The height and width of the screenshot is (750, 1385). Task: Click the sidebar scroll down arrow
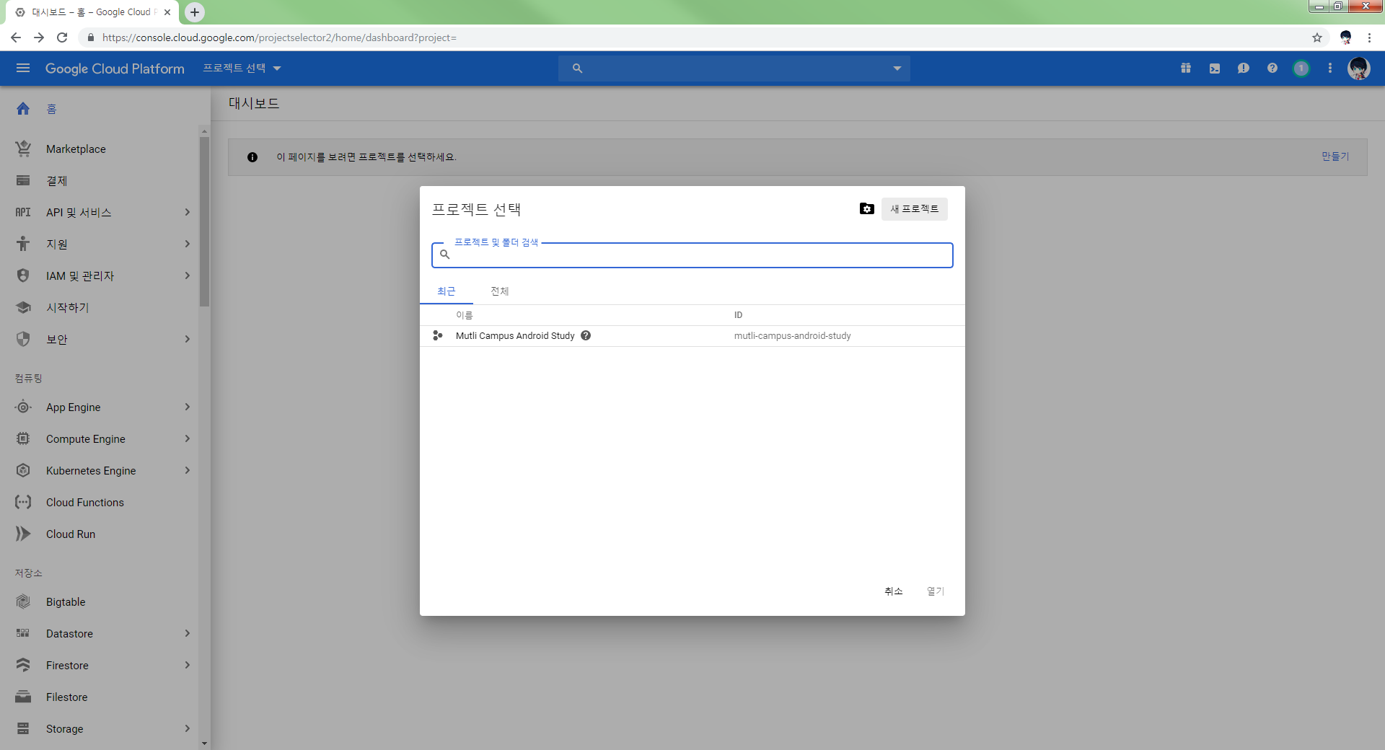pyautogui.click(x=204, y=744)
